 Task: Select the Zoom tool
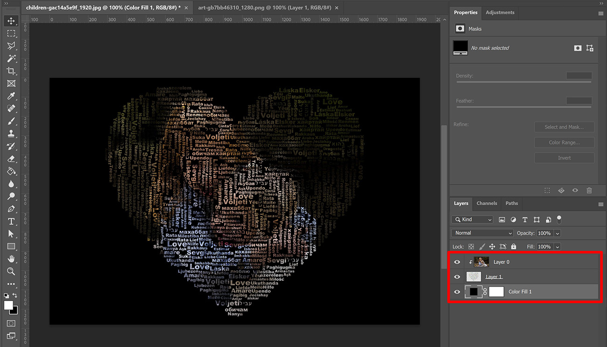[11, 271]
